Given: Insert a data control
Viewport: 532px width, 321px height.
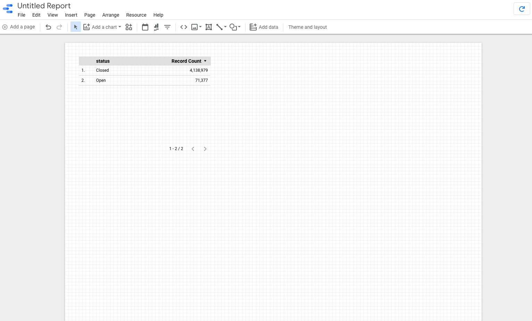Looking at the screenshot, I should pyautogui.click(x=156, y=27).
